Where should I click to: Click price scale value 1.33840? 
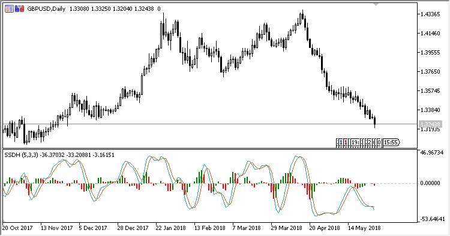430,110
